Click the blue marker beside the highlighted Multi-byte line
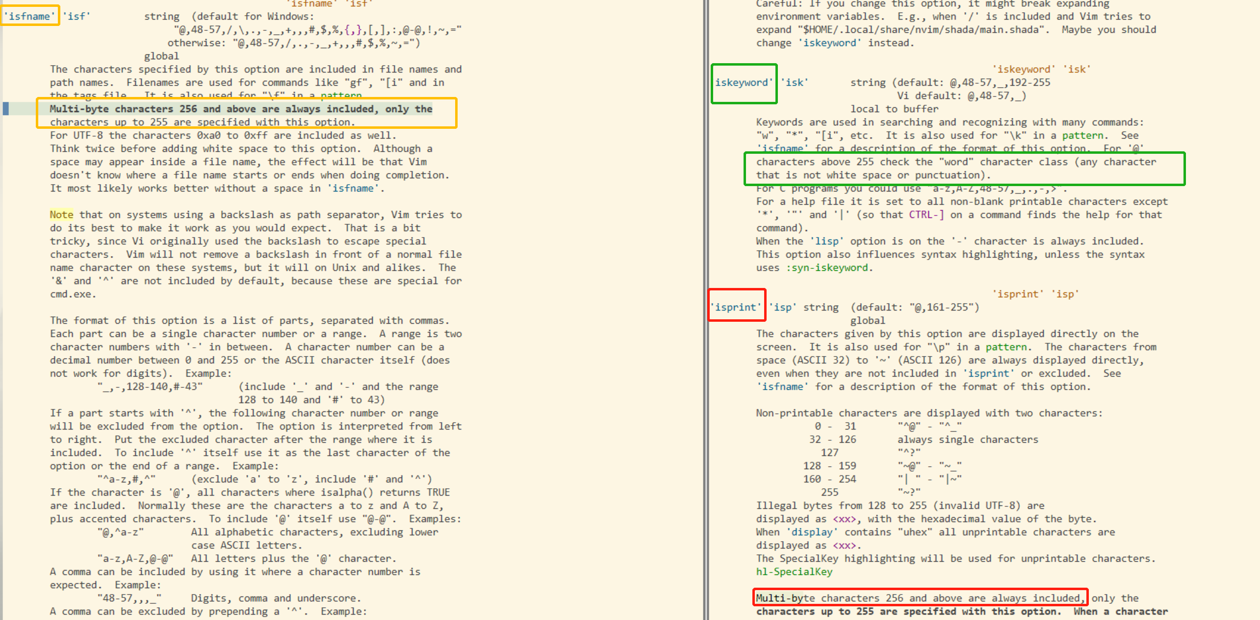Image resolution: width=1260 pixels, height=620 pixels. point(6,108)
